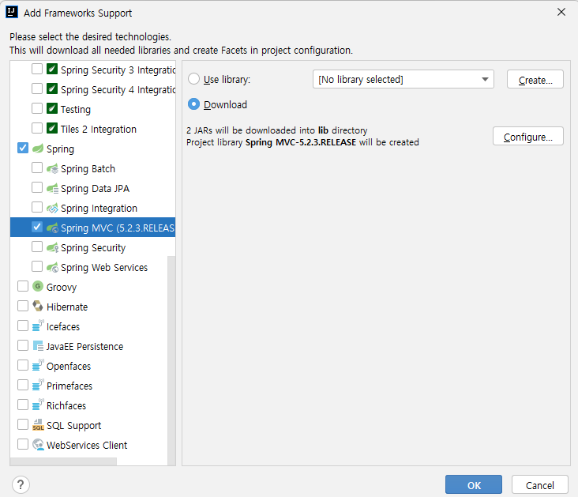Tick the Spring Security 4 Integration checkbox
This screenshot has height=497, width=578.
tap(37, 88)
